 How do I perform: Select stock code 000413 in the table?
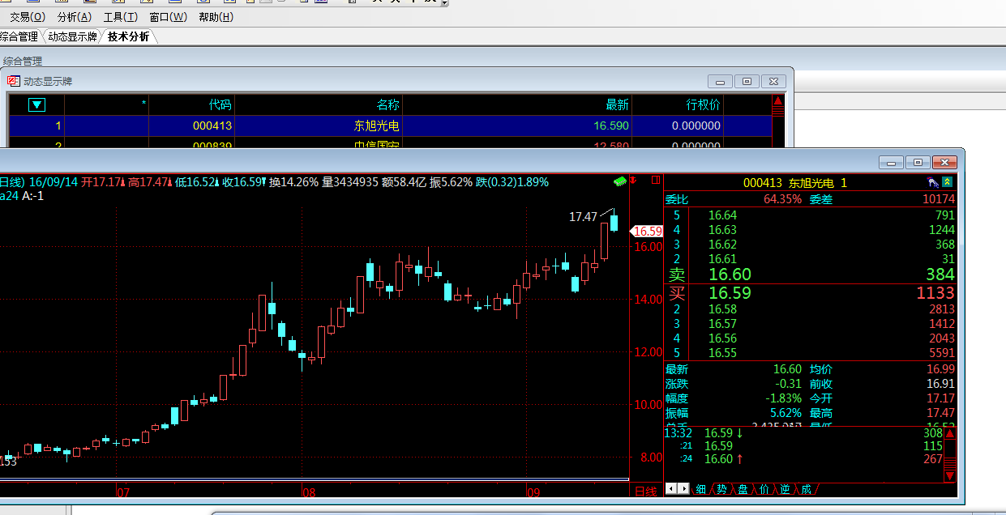pyautogui.click(x=212, y=126)
